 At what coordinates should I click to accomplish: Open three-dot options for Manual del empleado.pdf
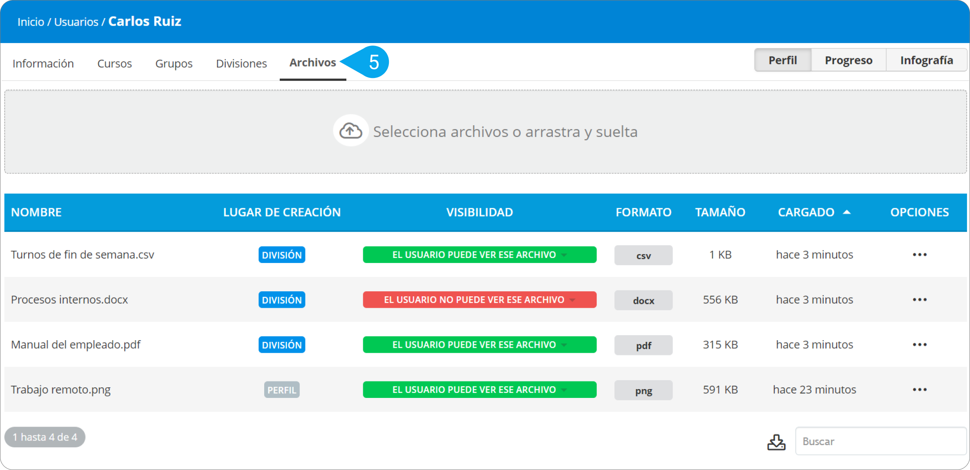pos(919,345)
